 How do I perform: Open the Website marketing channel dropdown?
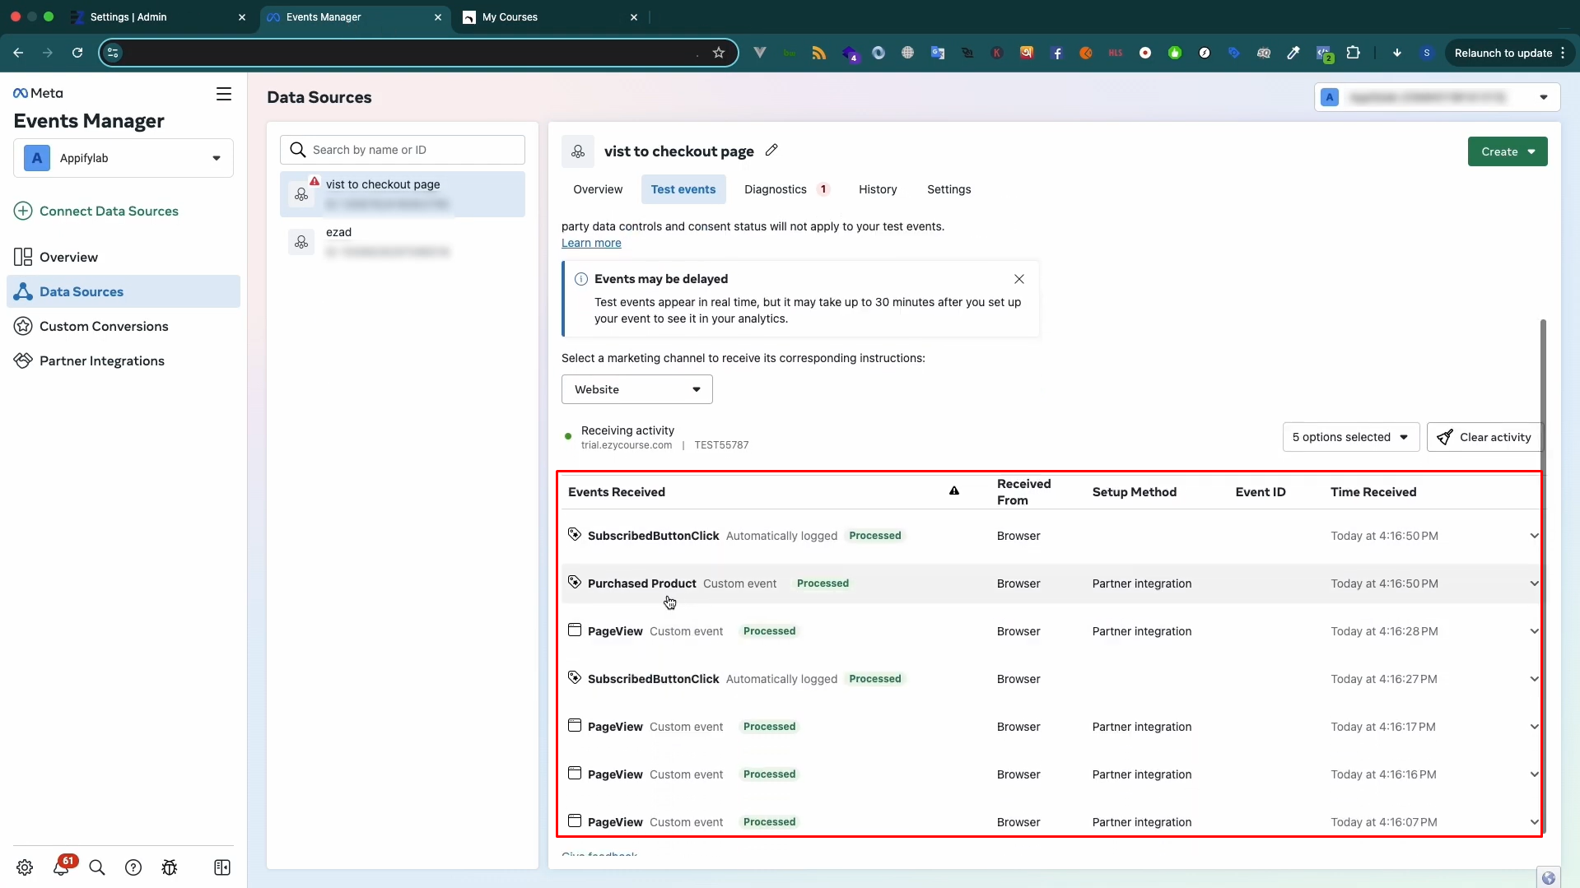pos(637,389)
